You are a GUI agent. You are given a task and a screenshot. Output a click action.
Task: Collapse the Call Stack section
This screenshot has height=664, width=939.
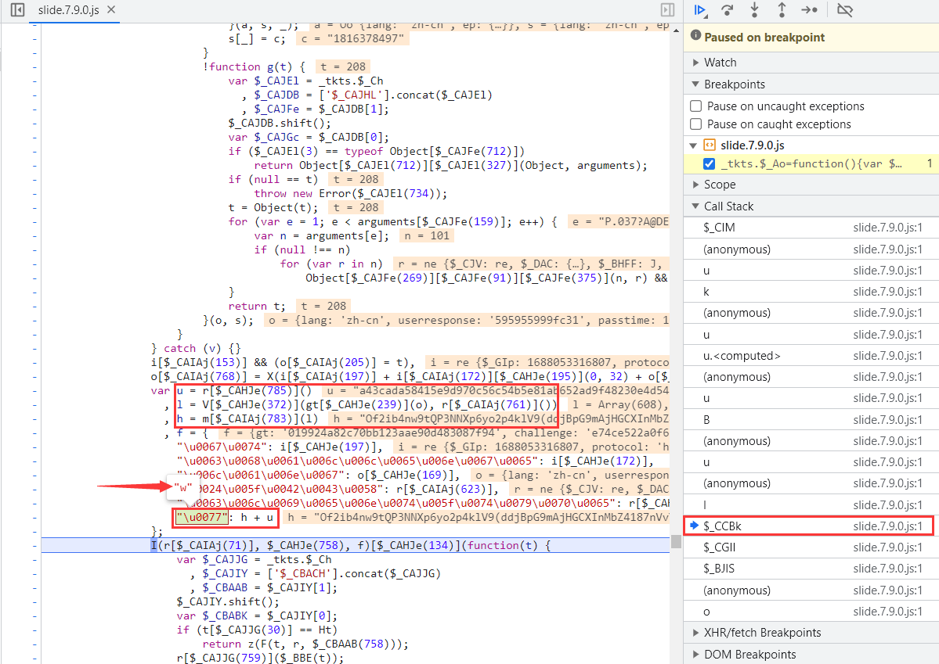click(728, 206)
